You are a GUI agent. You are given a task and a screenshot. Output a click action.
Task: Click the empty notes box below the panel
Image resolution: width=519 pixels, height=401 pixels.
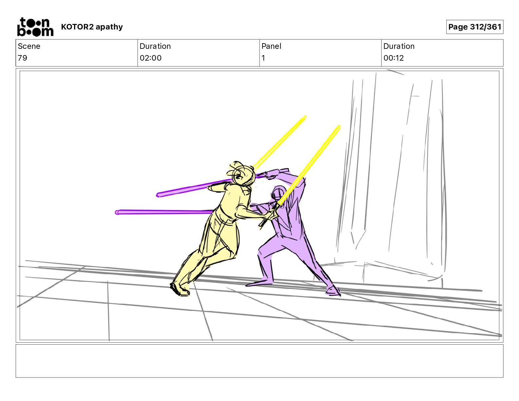coord(259,361)
